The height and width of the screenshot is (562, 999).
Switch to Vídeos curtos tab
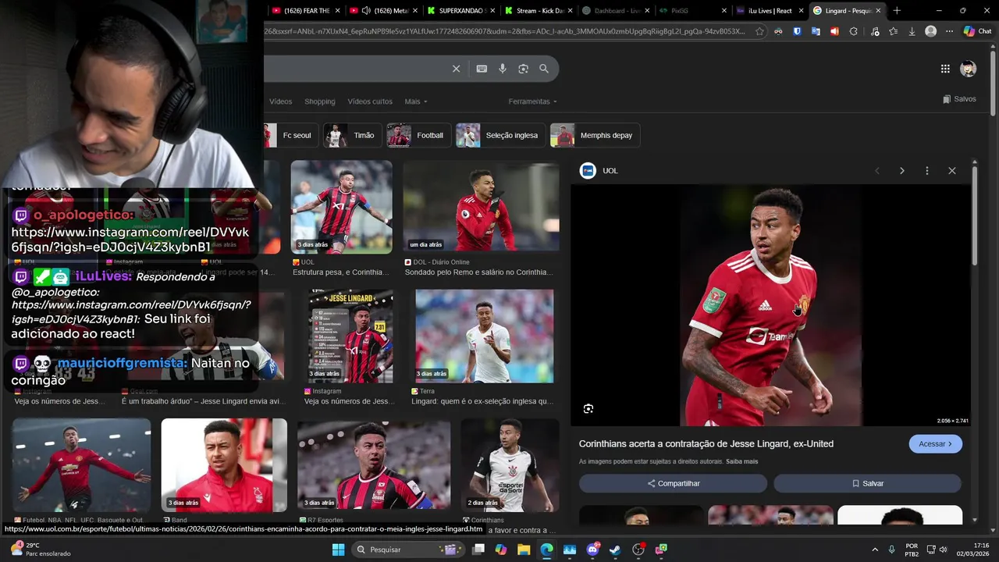(x=370, y=101)
